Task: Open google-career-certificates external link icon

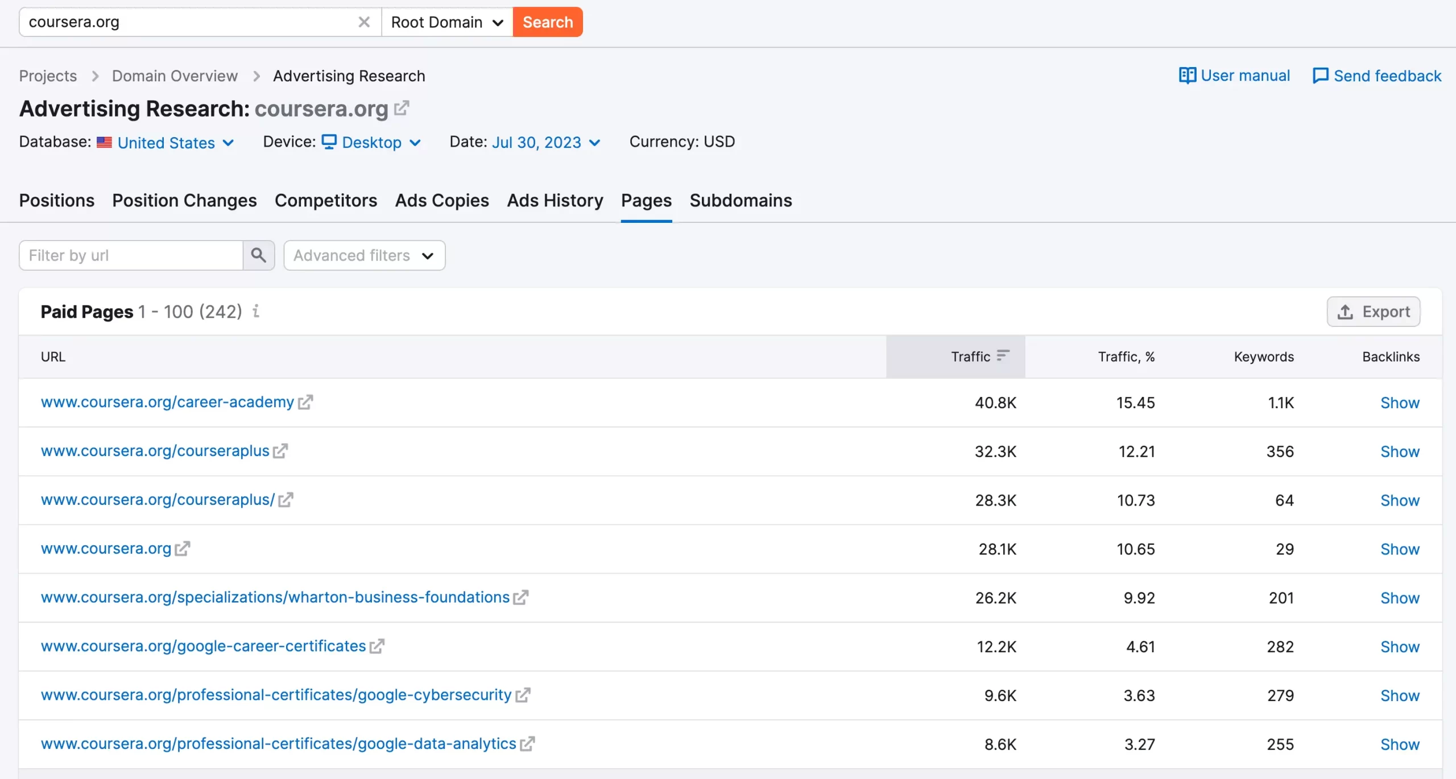Action: click(377, 647)
